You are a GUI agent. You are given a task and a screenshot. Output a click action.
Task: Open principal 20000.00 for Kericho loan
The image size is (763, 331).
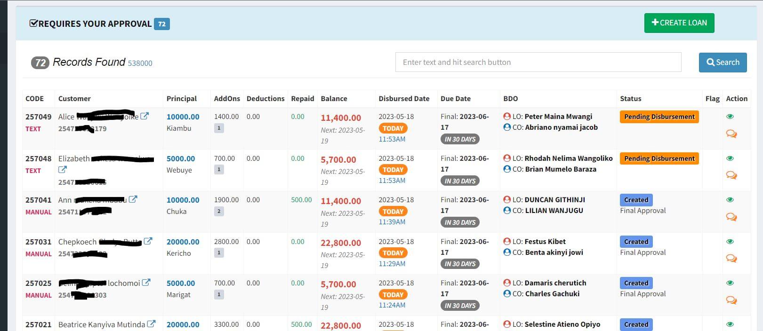click(x=183, y=242)
